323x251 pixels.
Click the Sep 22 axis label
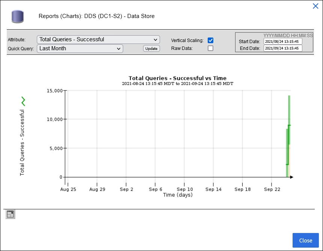click(x=272, y=189)
